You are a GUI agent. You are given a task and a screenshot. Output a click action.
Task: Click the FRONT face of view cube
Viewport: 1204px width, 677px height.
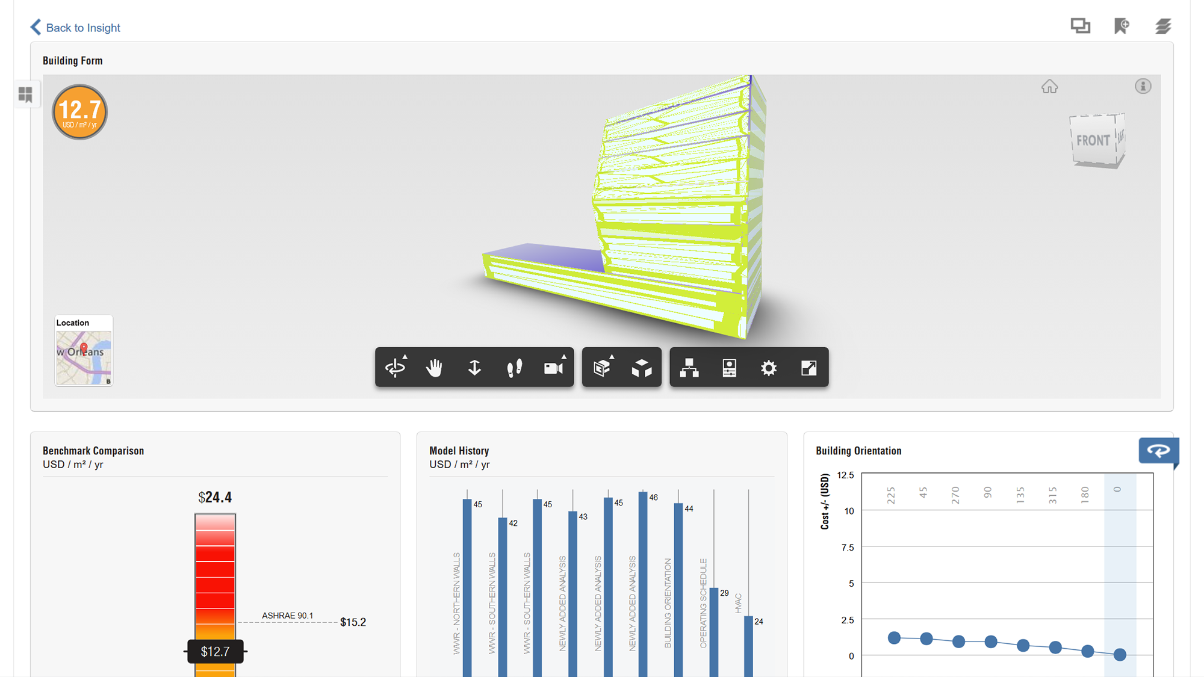pyautogui.click(x=1093, y=140)
